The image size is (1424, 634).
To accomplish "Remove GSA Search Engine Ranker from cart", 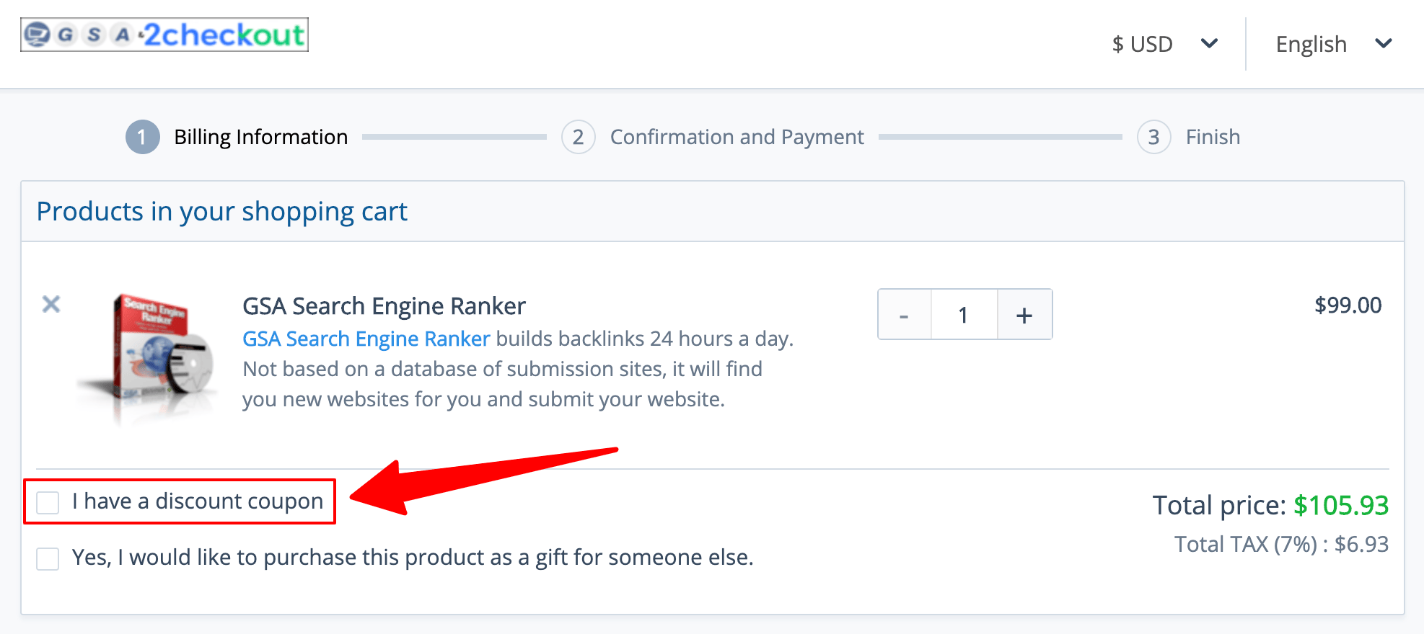I will click(51, 304).
